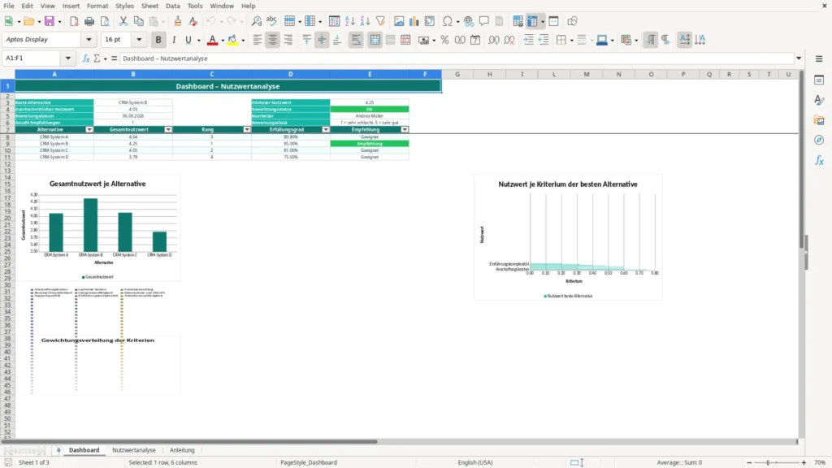Toggle Align Left

(x=258, y=40)
